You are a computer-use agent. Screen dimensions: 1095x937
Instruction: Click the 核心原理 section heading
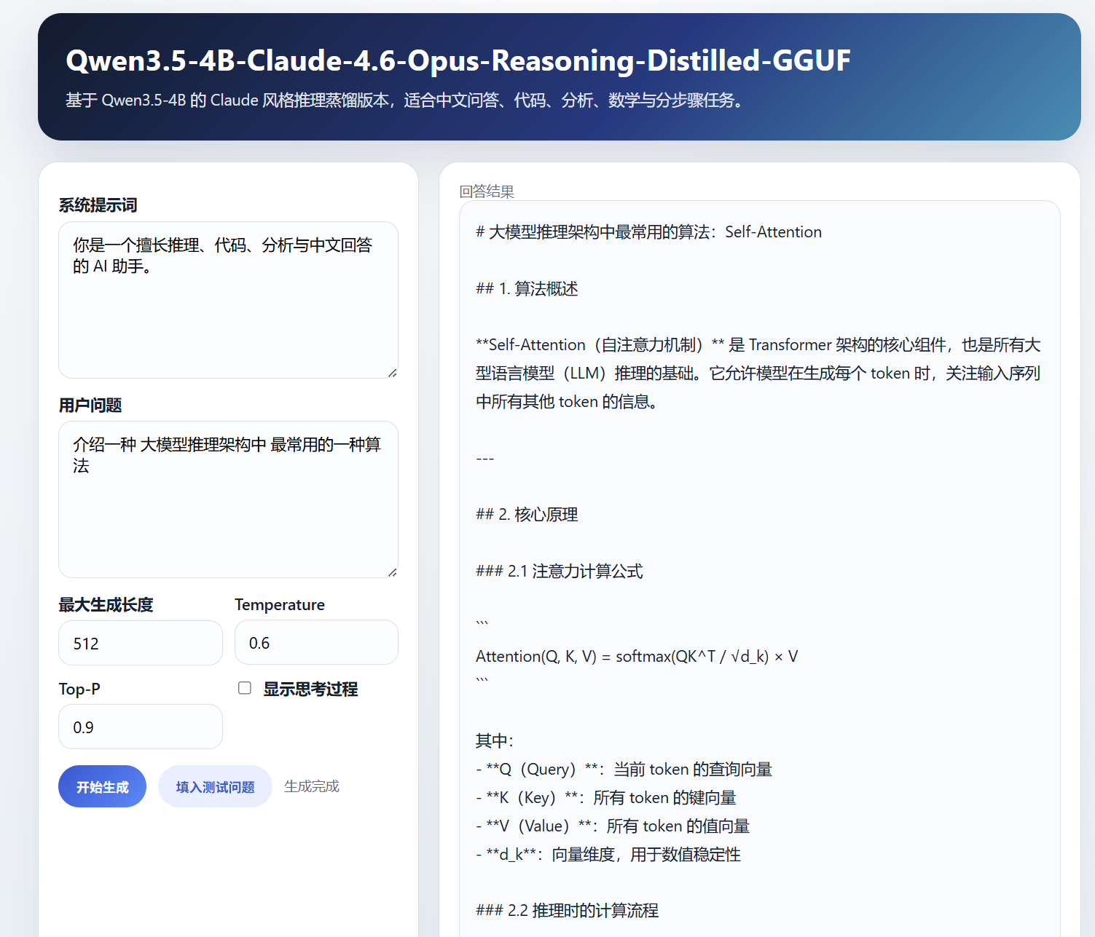pyautogui.click(x=527, y=515)
